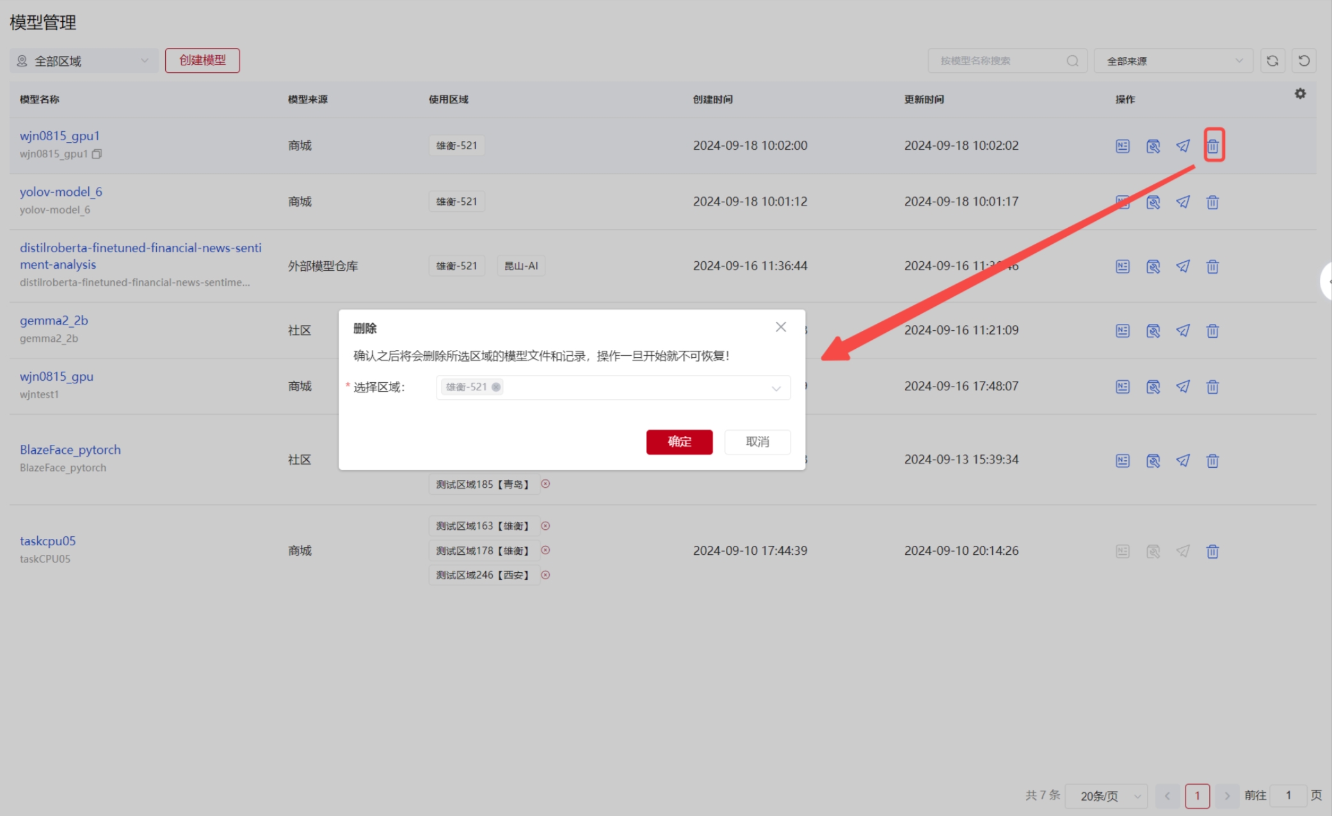Click the wrench icon for the gemma2_2b row
This screenshot has height=816, width=1332.
pos(1153,331)
